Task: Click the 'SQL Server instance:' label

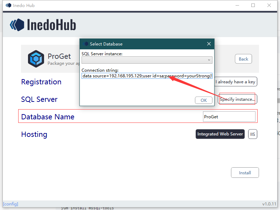Action: tap(102, 54)
